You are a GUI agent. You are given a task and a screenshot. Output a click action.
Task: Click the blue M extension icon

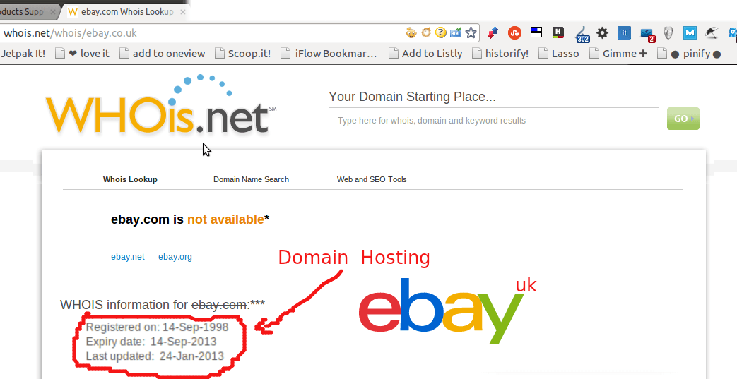690,33
